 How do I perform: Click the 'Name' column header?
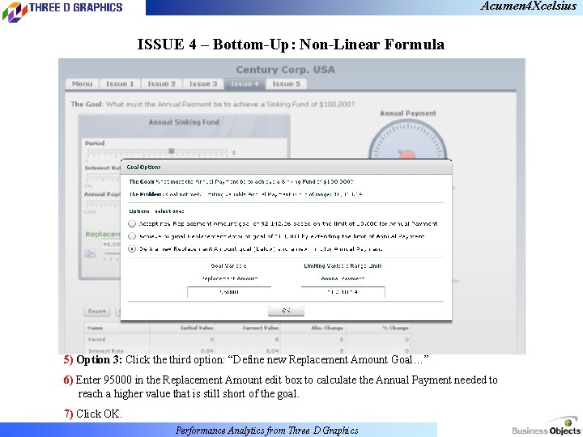(95, 328)
